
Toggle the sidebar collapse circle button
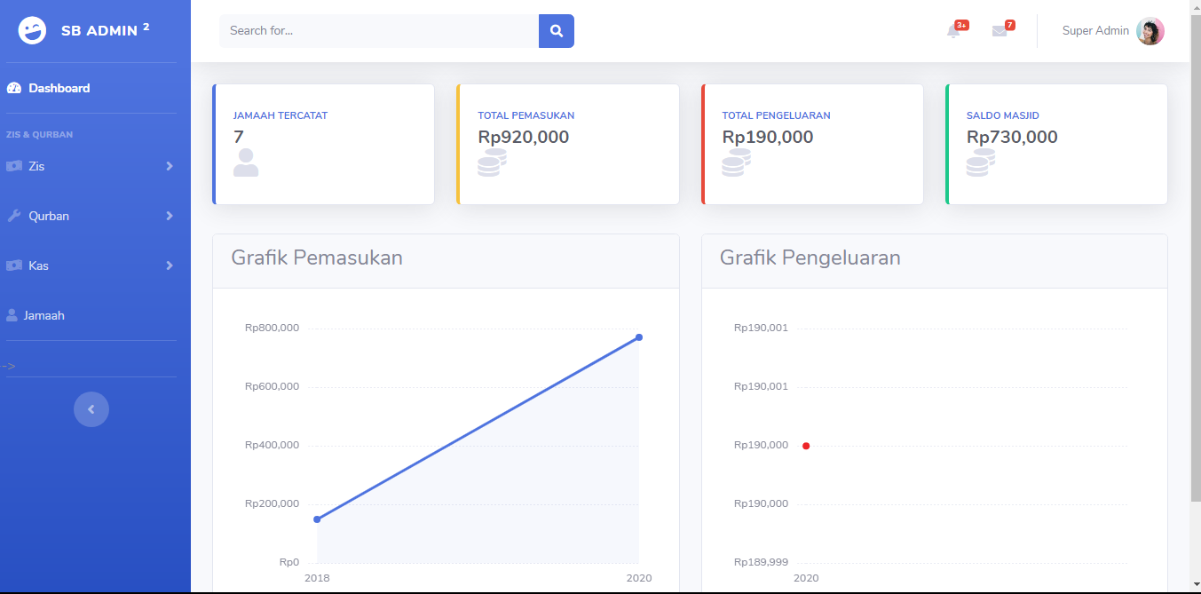click(91, 408)
